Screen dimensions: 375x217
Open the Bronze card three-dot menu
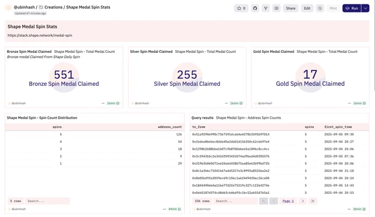103,104
